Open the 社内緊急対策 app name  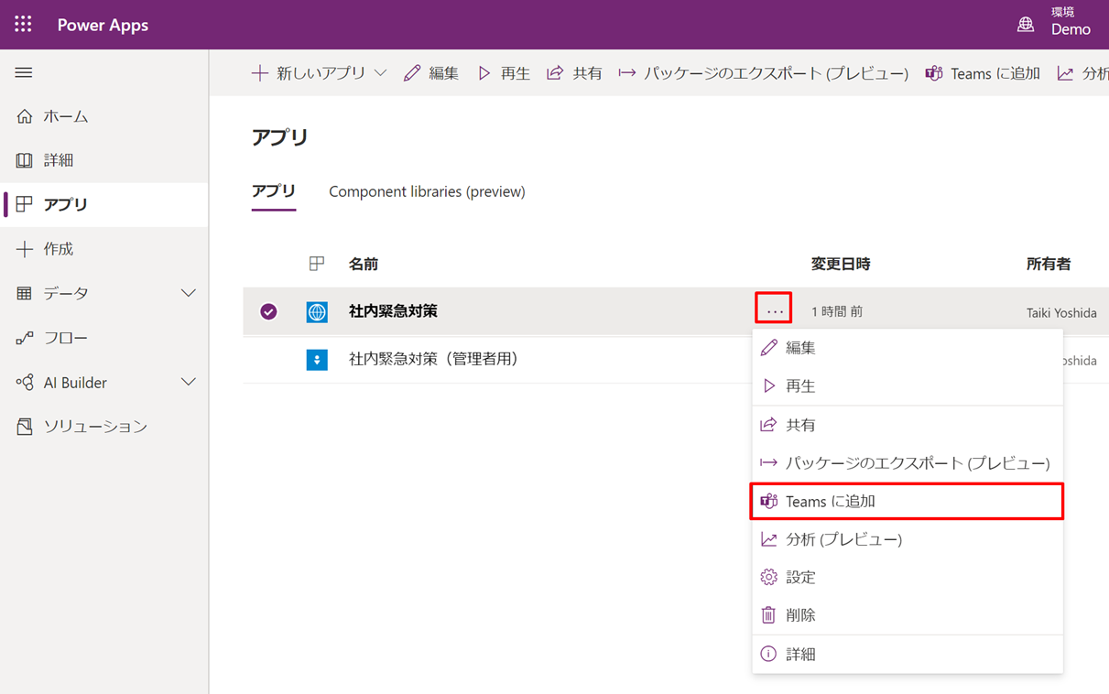(393, 311)
